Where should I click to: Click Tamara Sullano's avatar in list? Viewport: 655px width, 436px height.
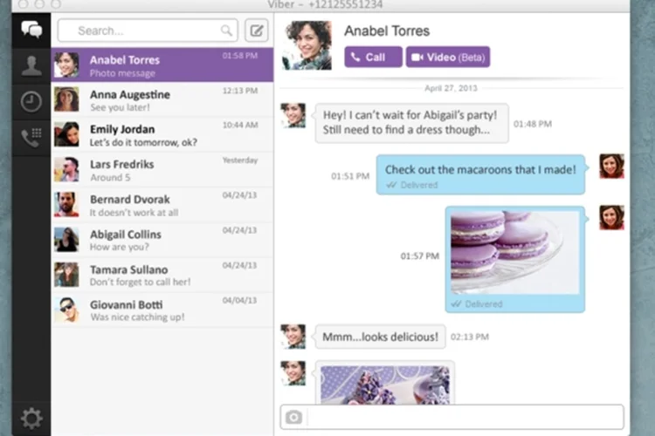(66, 275)
